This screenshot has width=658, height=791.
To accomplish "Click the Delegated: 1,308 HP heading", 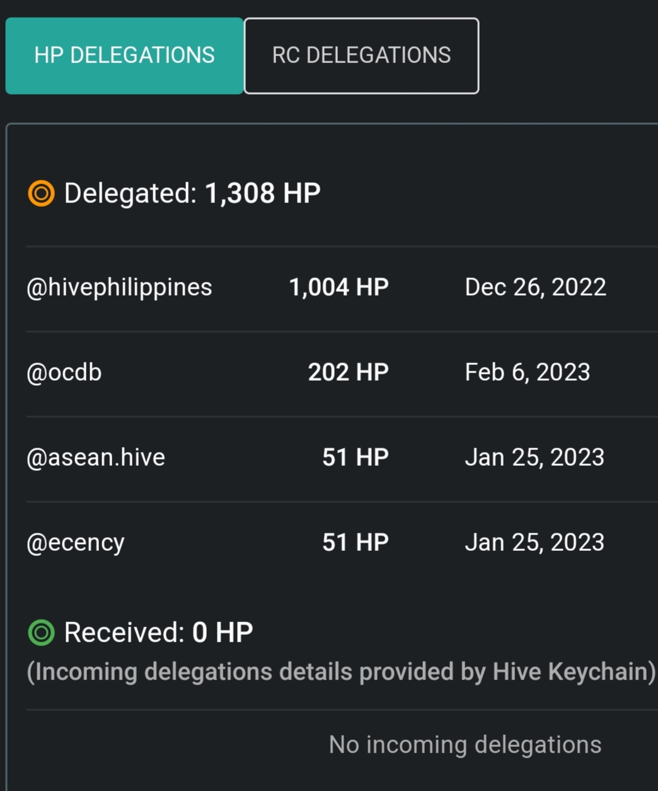I will [x=192, y=193].
